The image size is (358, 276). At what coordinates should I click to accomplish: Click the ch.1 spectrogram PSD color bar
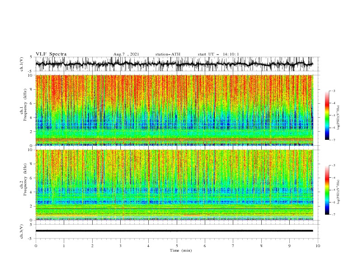(327, 115)
